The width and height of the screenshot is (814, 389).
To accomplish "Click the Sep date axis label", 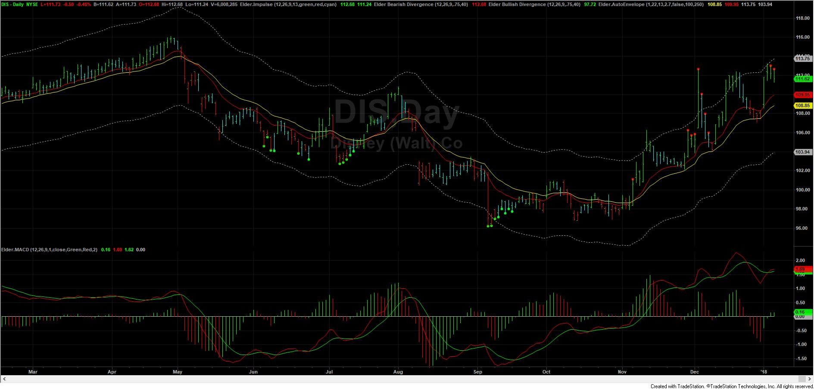I will pos(477,371).
